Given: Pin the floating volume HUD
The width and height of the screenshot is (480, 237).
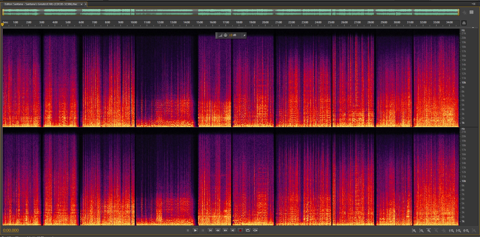Looking at the screenshot, I should [244, 35].
